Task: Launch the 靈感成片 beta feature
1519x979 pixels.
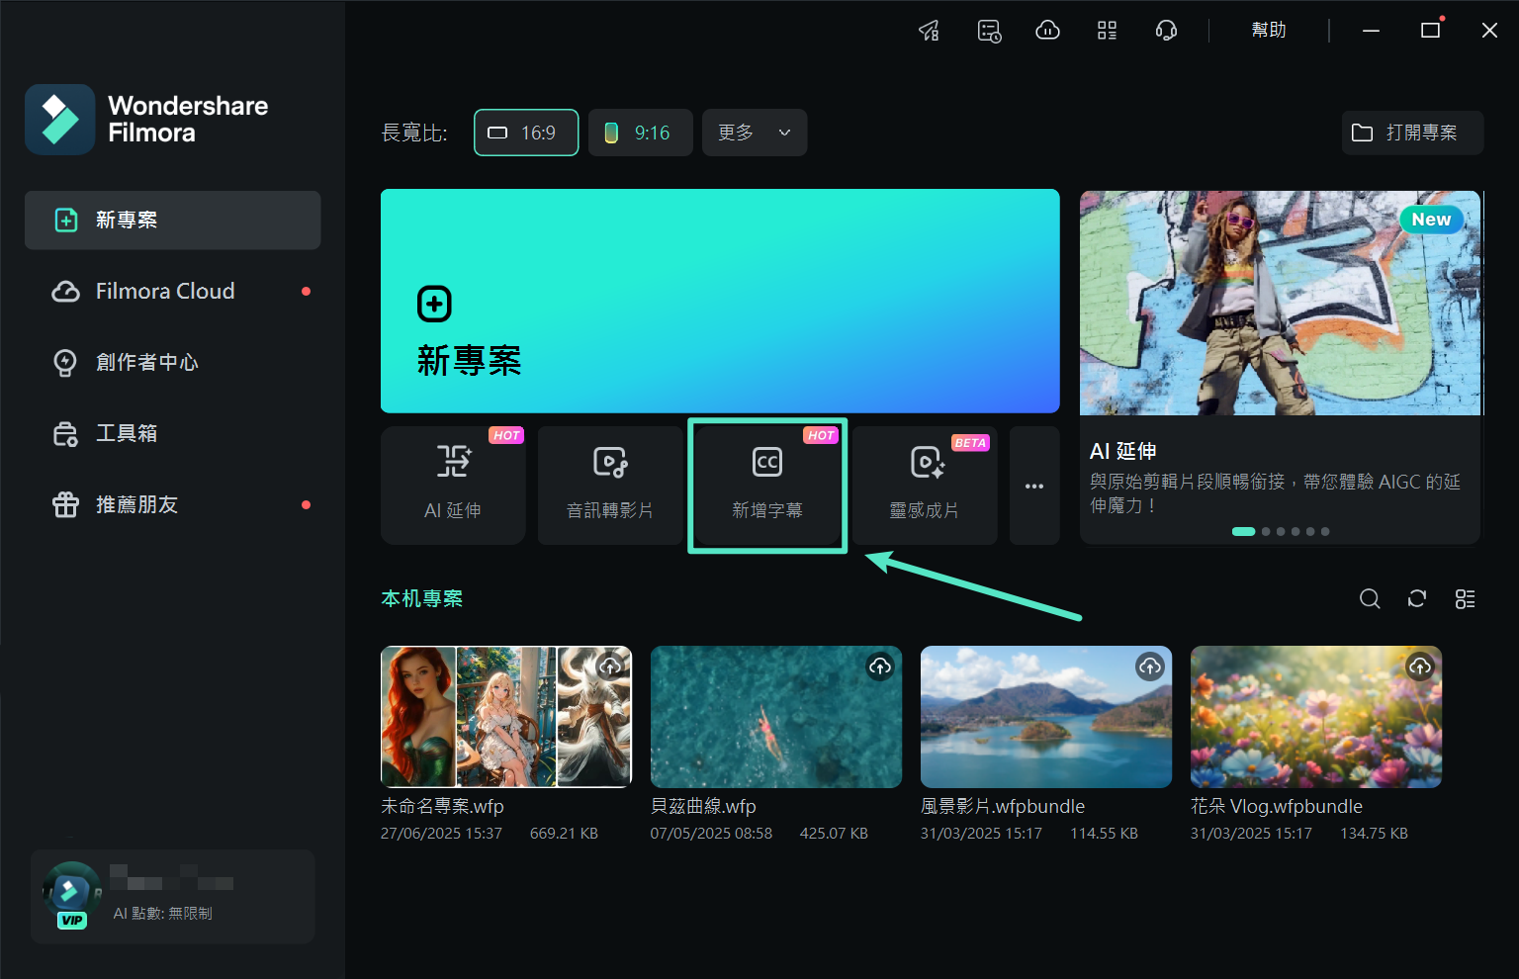Action: [925, 485]
